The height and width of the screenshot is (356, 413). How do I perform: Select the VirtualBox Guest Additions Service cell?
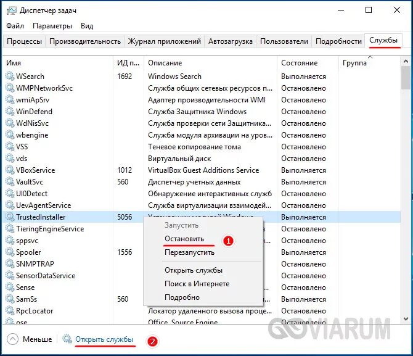click(203, 170)
